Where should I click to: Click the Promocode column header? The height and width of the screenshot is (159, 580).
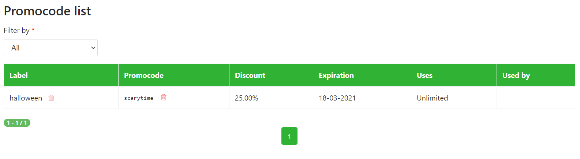pos(144,75)
